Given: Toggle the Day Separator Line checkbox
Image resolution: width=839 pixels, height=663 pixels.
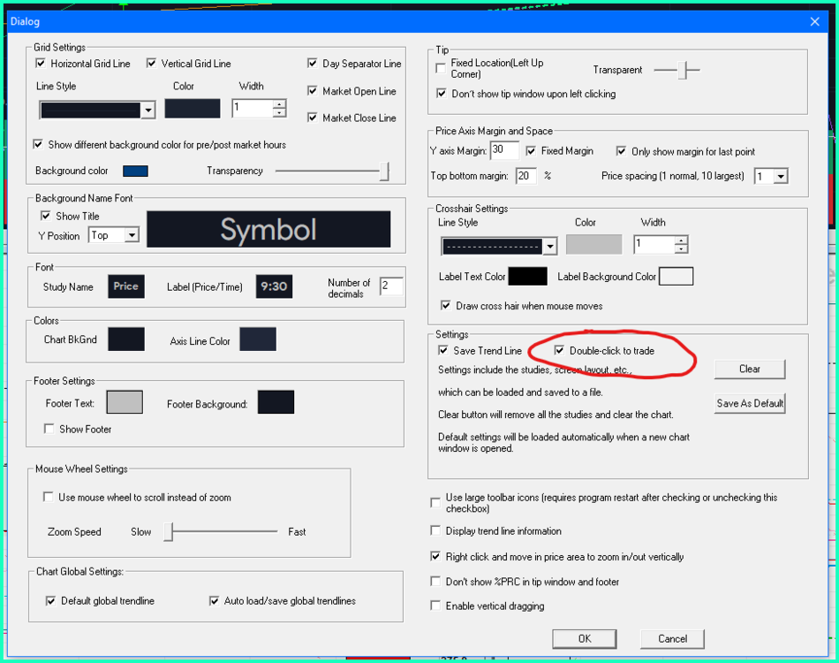Looking at the screenshot, I should (x=313, y=64).
